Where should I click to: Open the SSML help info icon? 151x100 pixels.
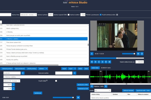pyautogui.click(x=47, y=80)
